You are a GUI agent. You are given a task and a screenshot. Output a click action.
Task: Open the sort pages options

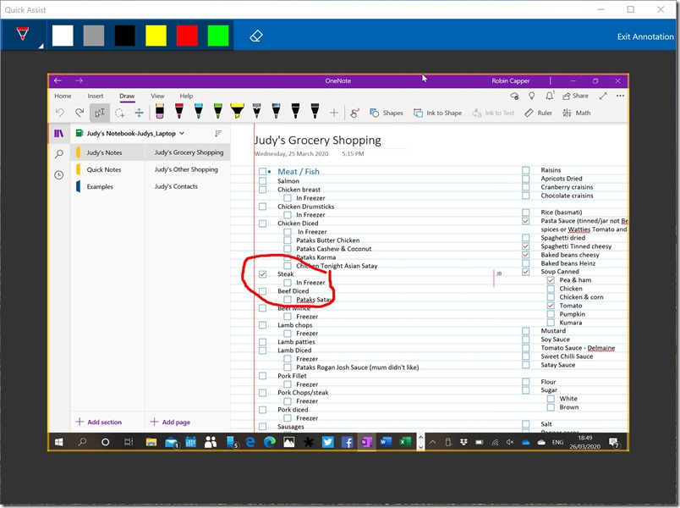(217, 133)
